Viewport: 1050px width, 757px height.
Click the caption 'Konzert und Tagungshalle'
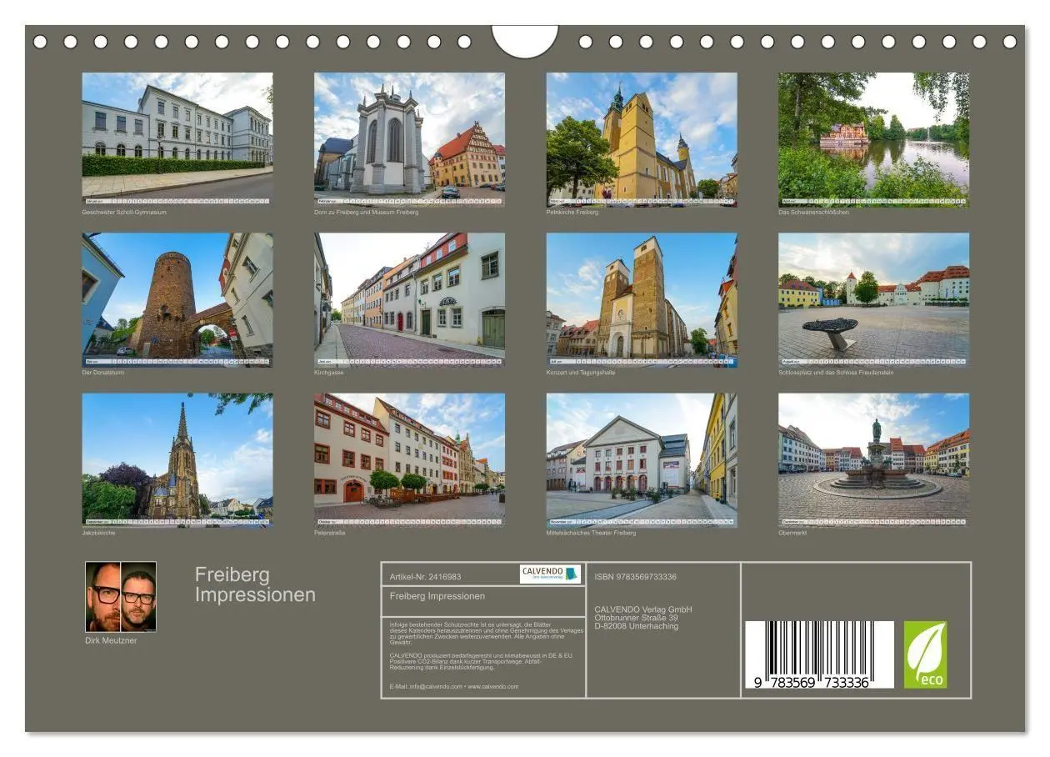pyautogui.click(x=581, y=372)
